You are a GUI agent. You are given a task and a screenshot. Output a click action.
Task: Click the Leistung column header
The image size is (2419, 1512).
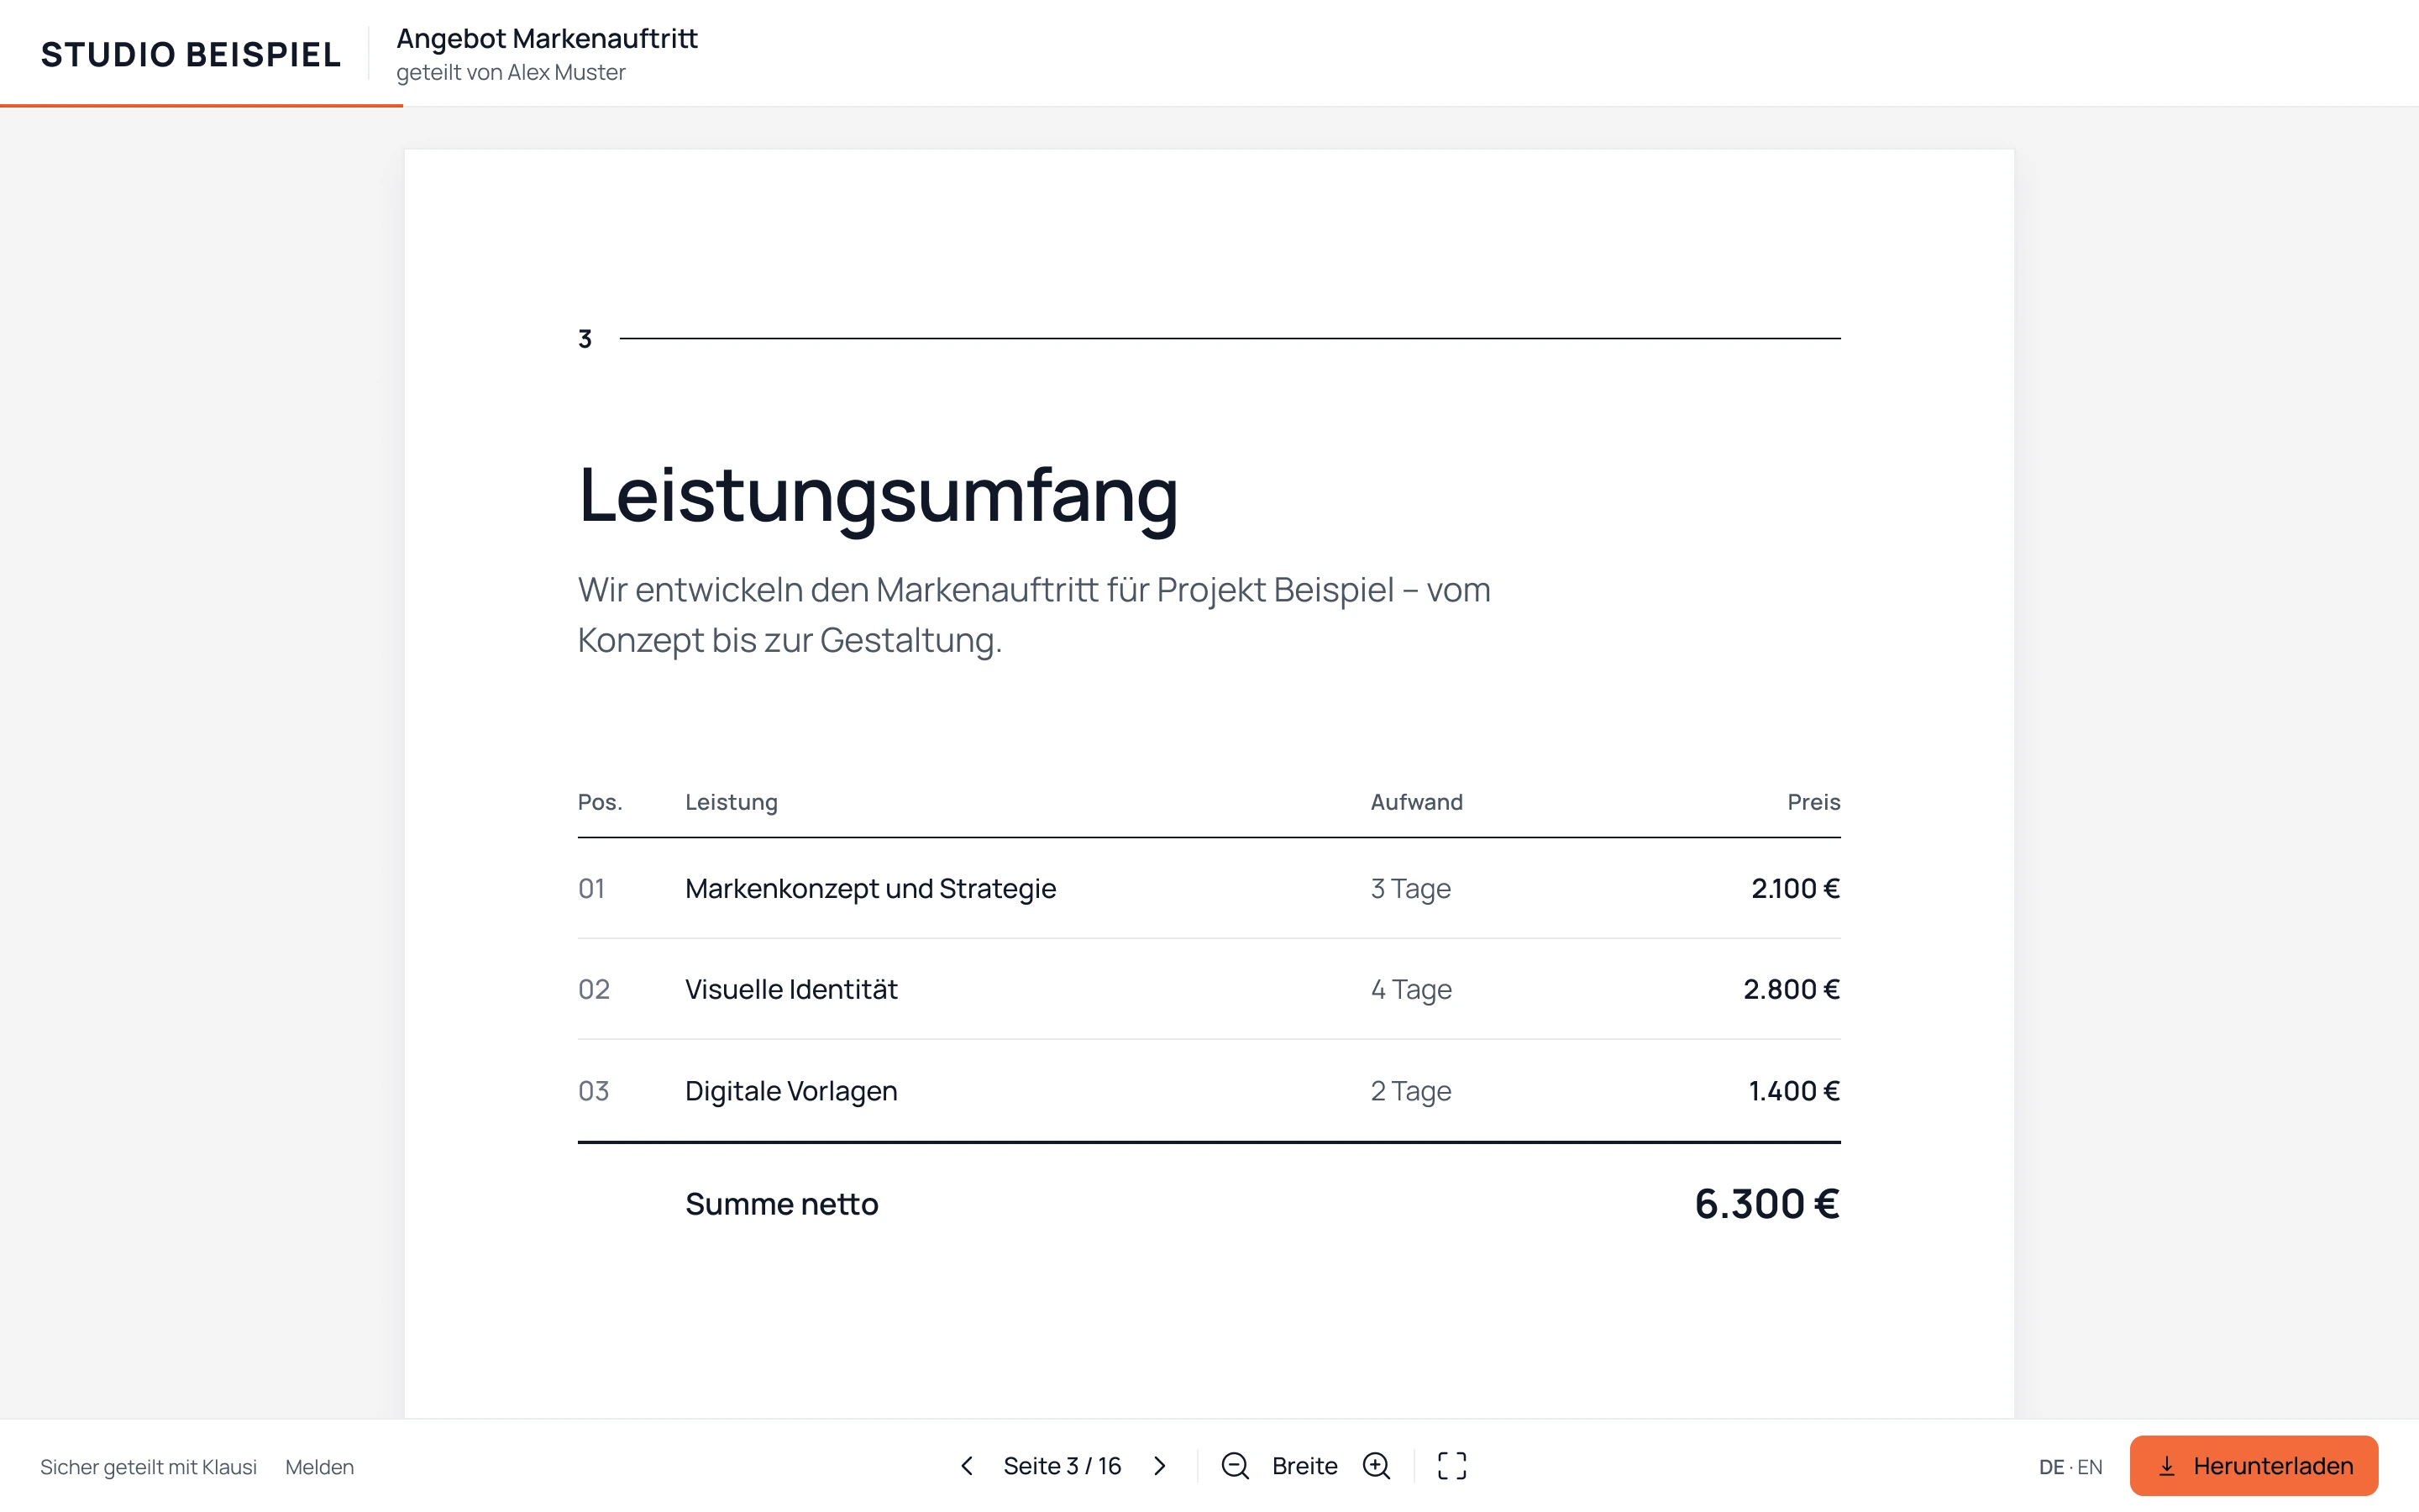[x=731, y=802]
